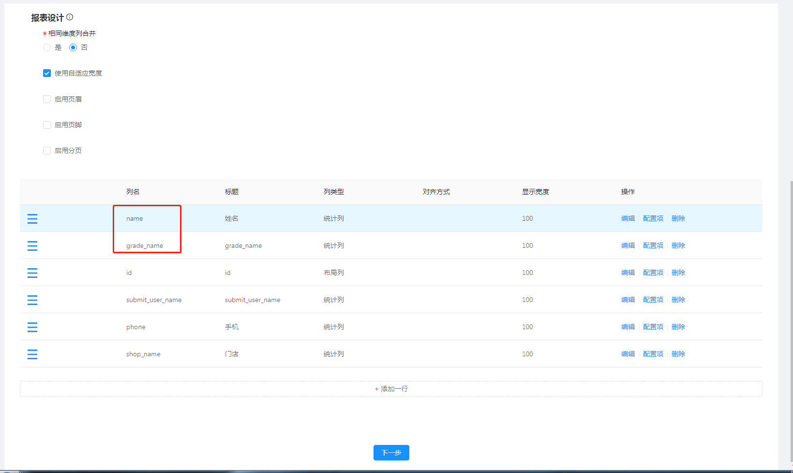793x473 pixels.
Task: Open 配置项 for the phone row
Action: pos(653,327)
